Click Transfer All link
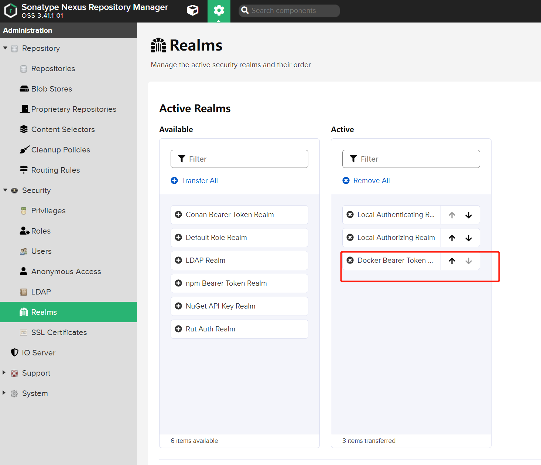Screen dimensions: 541x465 pyautogui.click(x=194, y=180)
